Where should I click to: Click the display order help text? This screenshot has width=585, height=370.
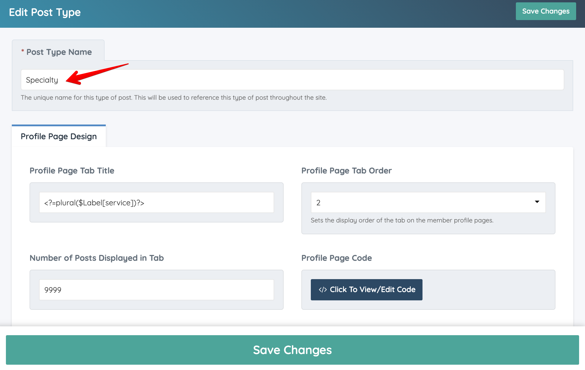pos(402,220)
